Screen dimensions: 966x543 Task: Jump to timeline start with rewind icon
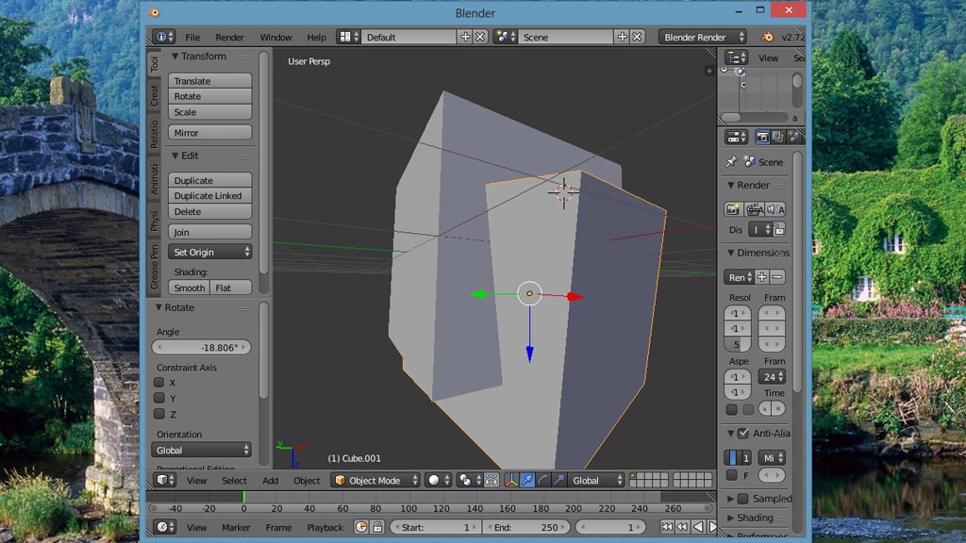point(667,527)
